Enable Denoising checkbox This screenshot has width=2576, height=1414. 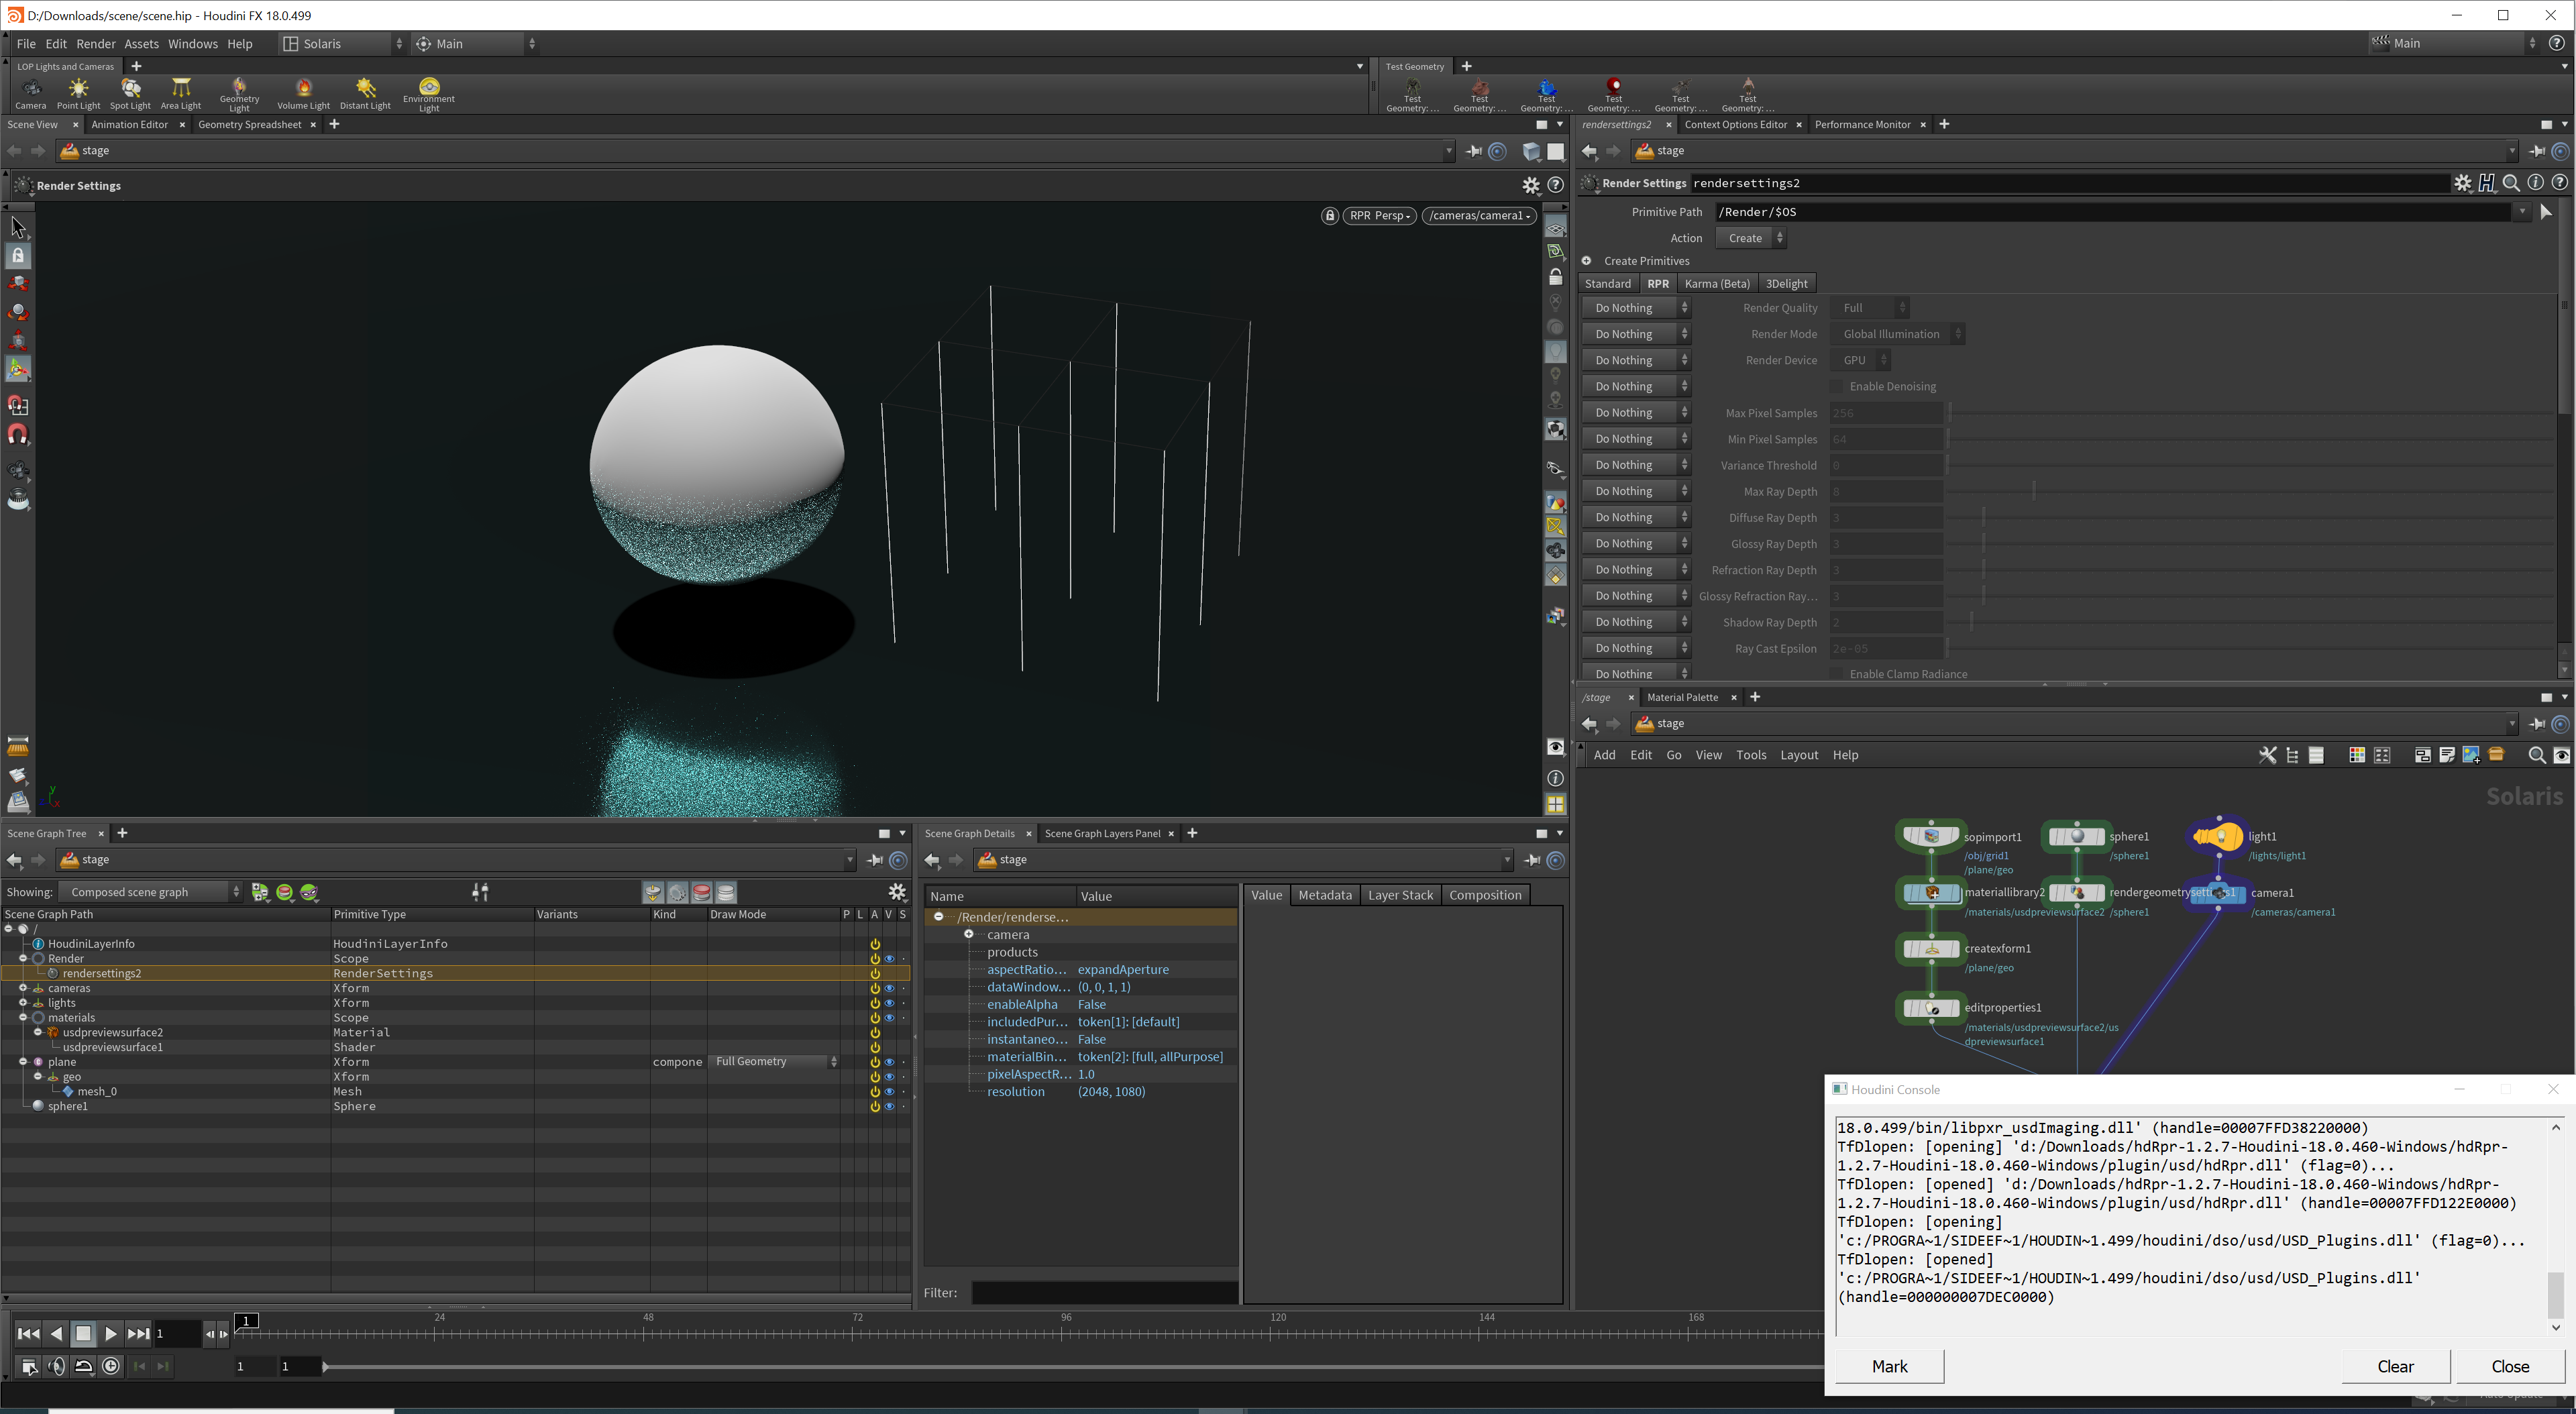click(x=1836, y=386)
